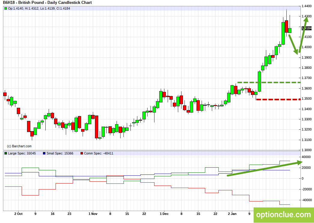Click the Large Spec green legend swatch
The height and width of the screenshot is (223, 314).
point(6,153)
